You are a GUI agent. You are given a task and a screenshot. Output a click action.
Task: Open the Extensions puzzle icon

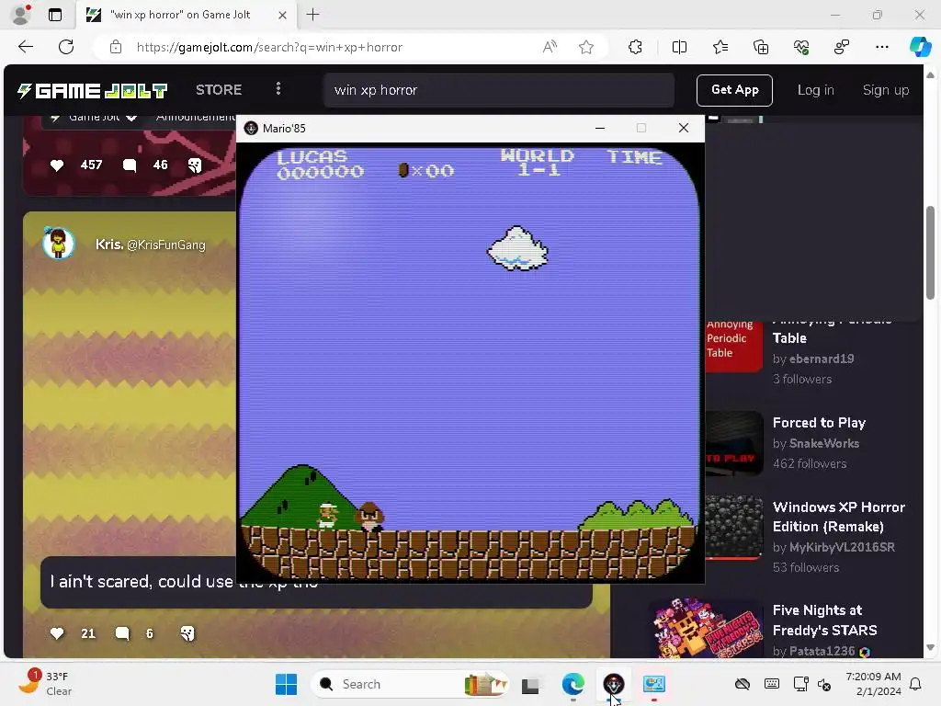[x=636, y=47]
